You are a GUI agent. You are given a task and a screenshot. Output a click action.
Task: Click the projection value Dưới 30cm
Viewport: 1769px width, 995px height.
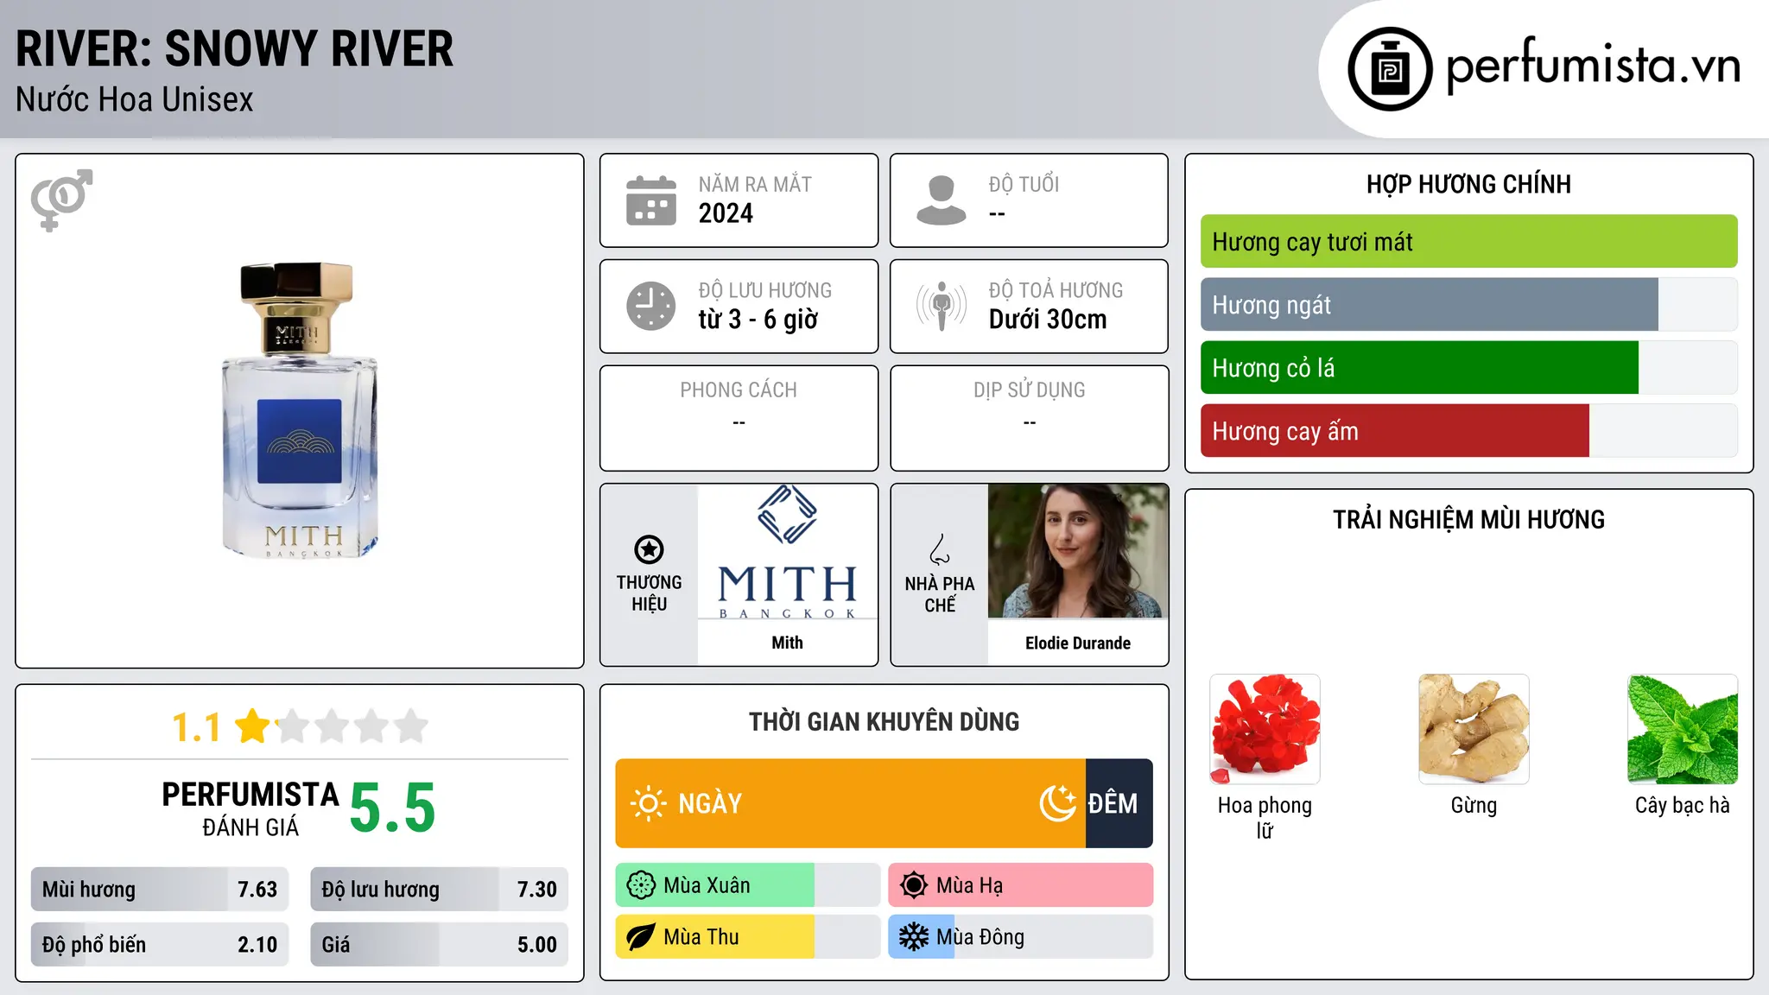(x=1047, y=320)
